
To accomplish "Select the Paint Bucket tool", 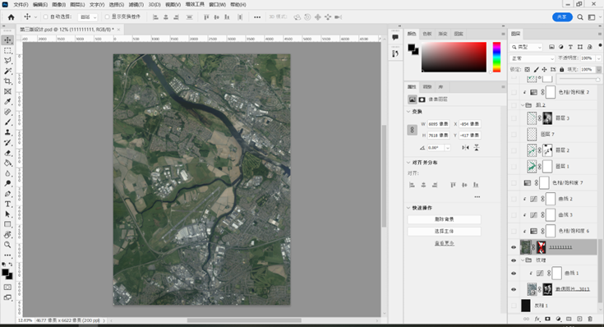I will (7, 163).
